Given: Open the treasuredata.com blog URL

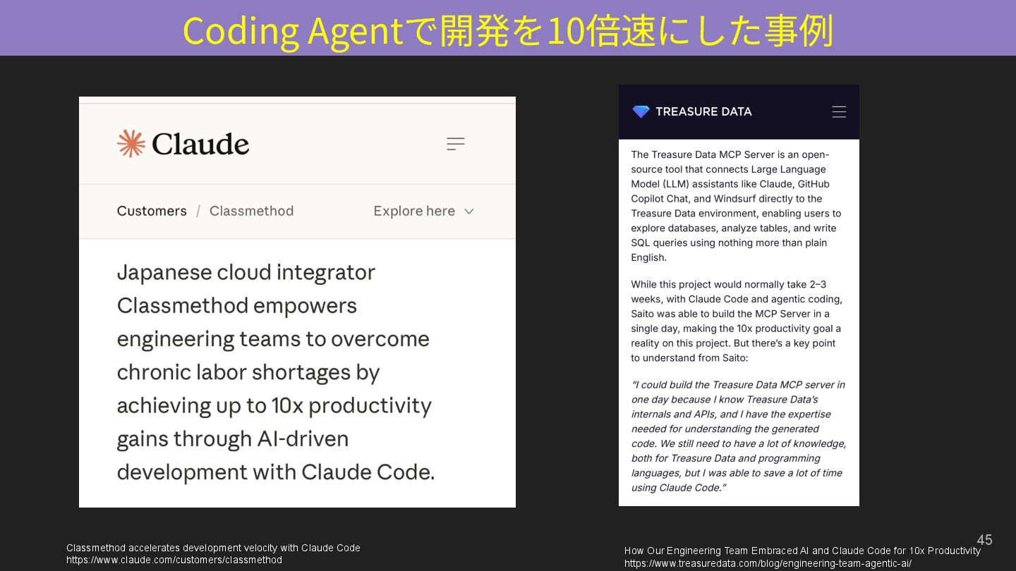Looking at the screenshot, I should (x=768, y=563).
